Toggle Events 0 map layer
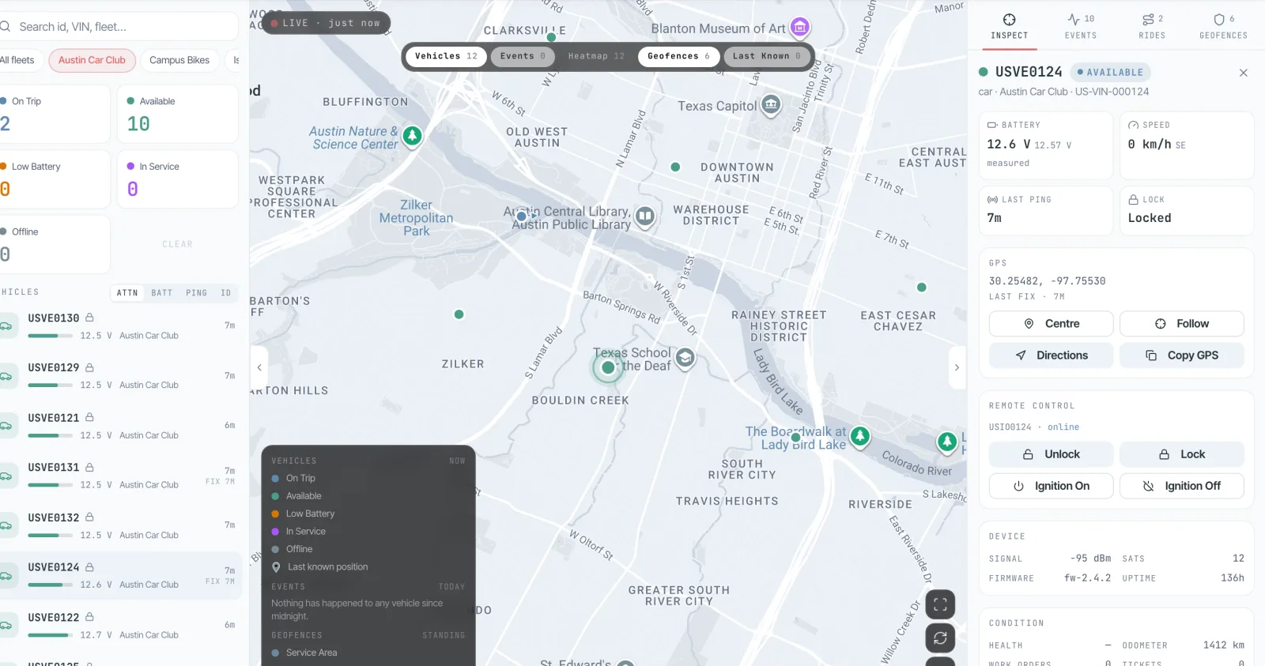Screen dimensions: 1265x666 coord(523,56)
